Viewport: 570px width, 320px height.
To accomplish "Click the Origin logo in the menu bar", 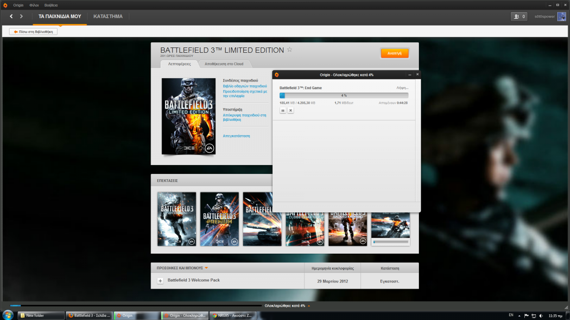I will (x=6, y=4).
